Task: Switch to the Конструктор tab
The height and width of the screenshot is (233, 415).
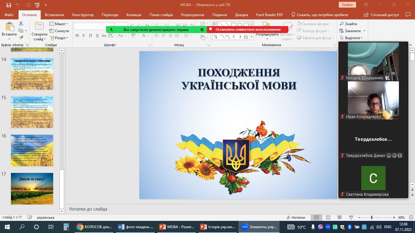Action: click(x=83, y=15)
